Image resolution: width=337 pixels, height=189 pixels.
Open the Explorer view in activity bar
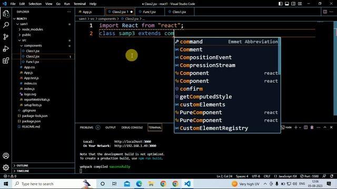point(6,14)
